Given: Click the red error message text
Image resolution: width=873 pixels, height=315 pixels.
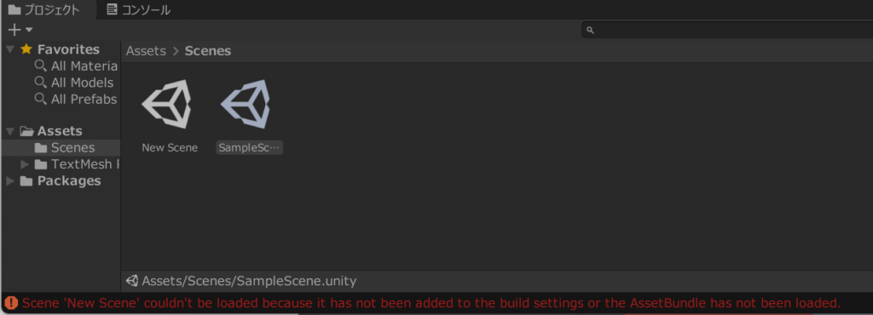Looking at the screenshot, I should click(x=431, y=303).
